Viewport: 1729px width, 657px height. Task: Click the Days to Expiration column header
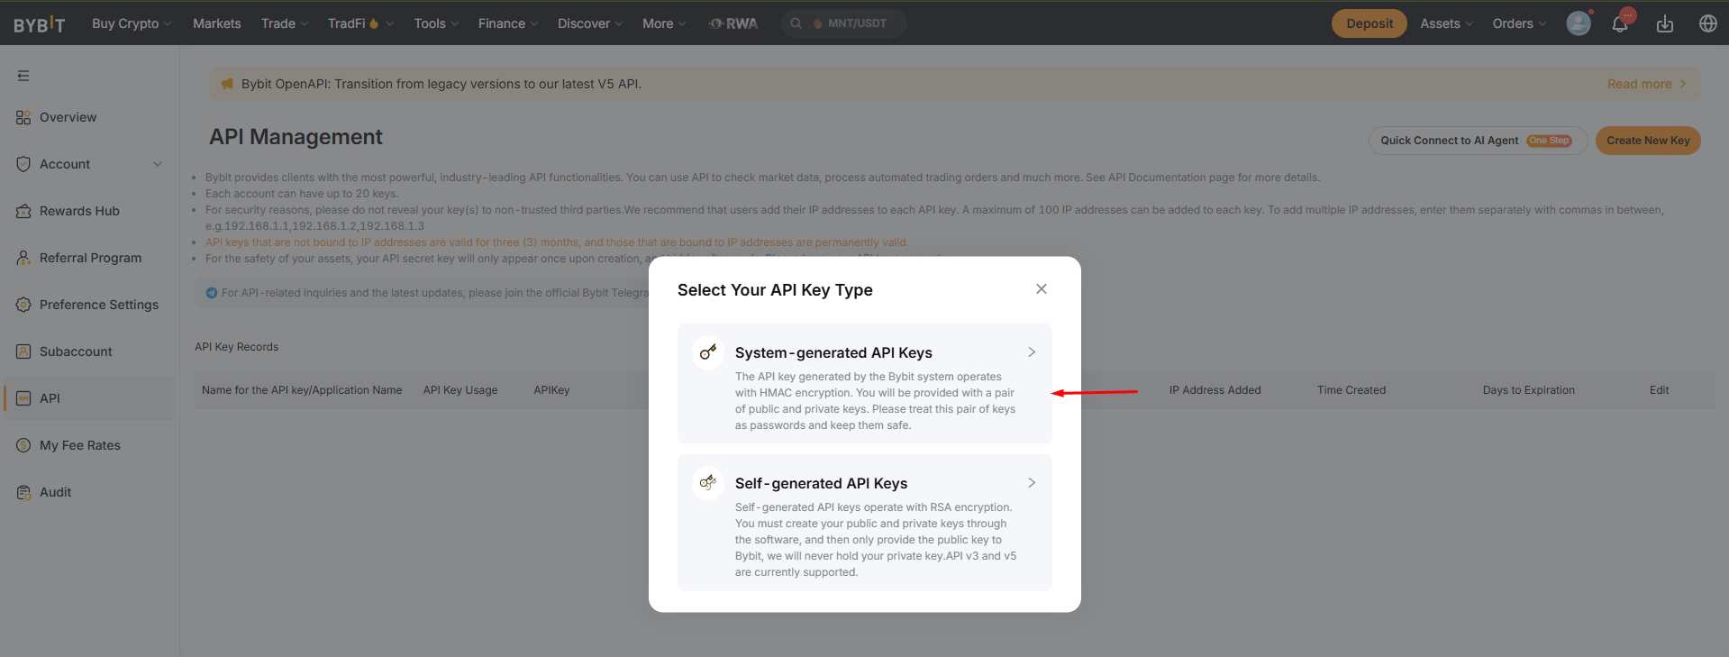[x=1529, y=390]
